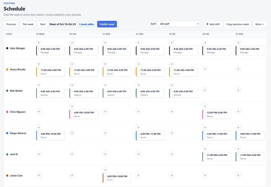
Task: Open Alex Morgan's Monday Manager shift
Action: click(51, 51)
